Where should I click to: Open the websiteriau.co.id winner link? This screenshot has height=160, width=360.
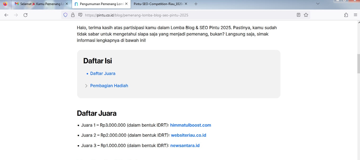pyautogui.click(x=189, y=135)
